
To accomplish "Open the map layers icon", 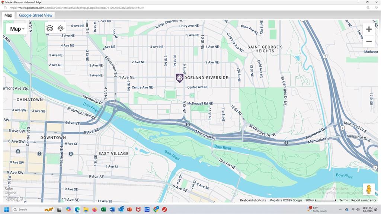I will [49, 28].
